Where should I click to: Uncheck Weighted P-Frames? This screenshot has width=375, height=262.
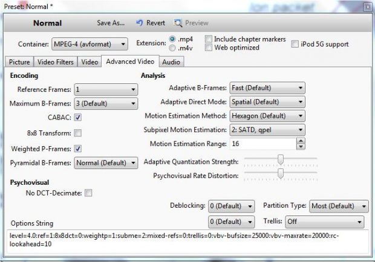tap(78, 149)
